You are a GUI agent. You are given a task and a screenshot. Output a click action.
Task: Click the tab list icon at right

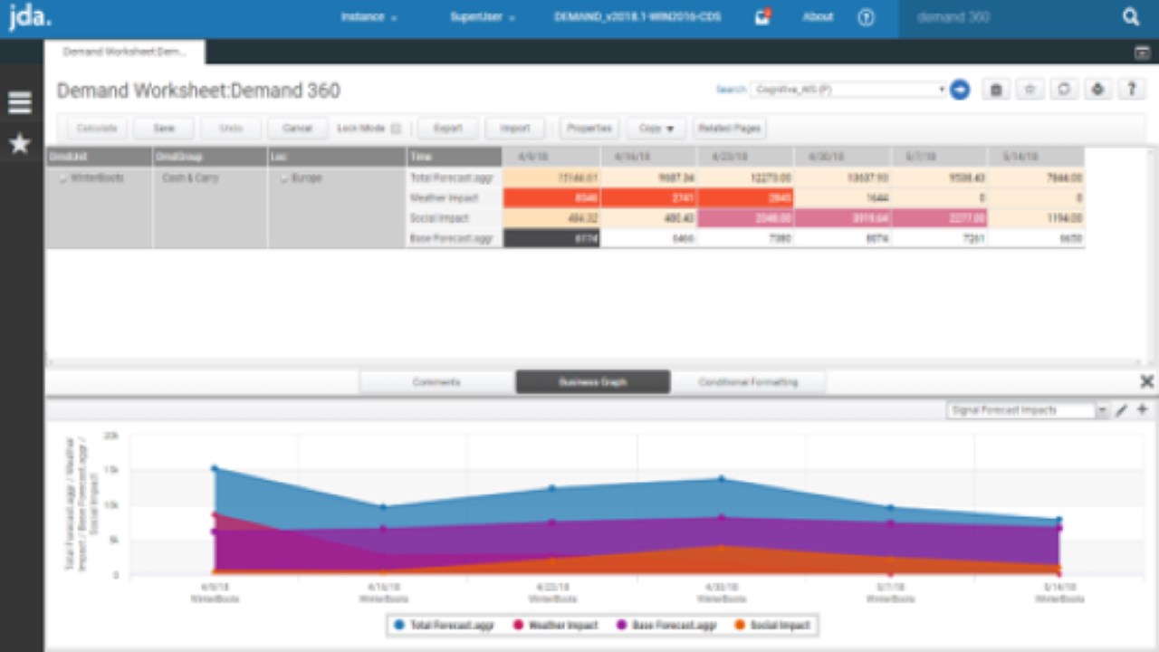pos(1143,53)
